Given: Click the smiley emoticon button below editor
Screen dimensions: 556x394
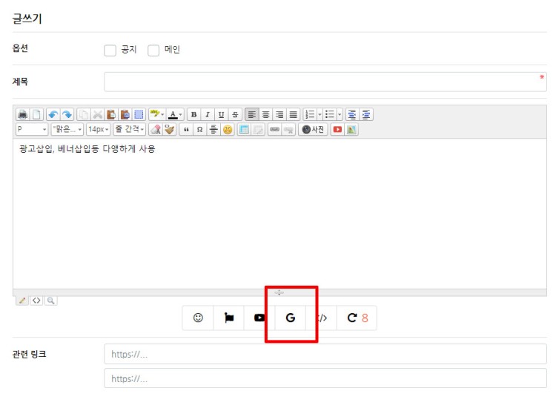Looking at the screenshot, I should tap(198, 318).
